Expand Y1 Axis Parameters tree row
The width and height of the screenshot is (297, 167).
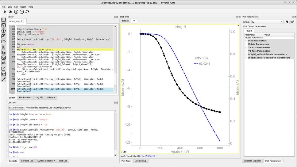point(246,47)
